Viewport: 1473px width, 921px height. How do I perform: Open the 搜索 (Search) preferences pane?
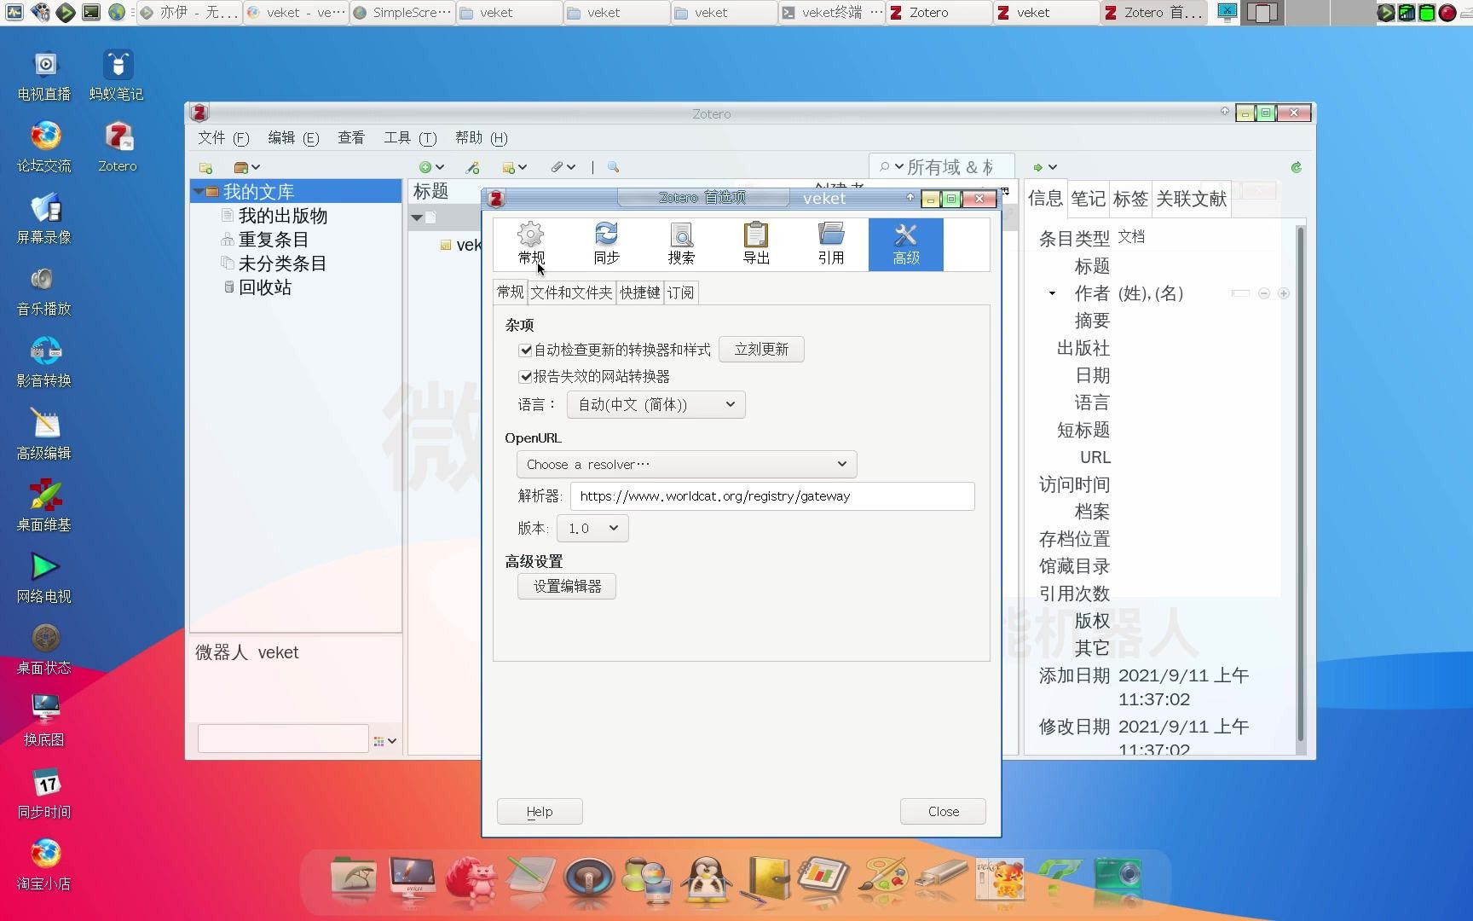681,244
